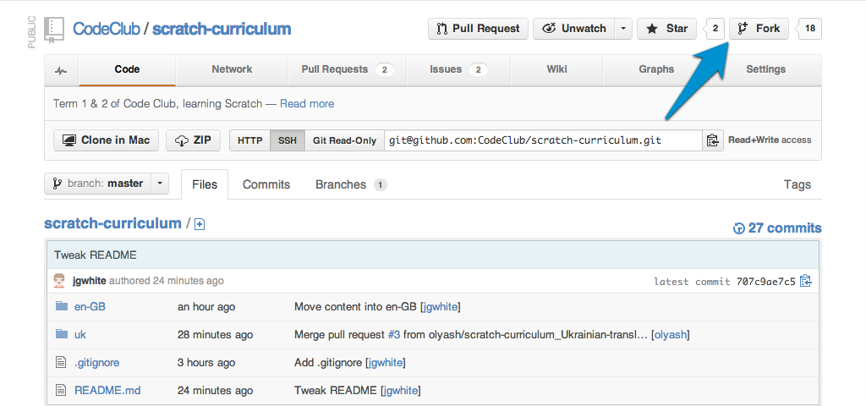Copy the clone URL with clipboard icon

(712, 140)
